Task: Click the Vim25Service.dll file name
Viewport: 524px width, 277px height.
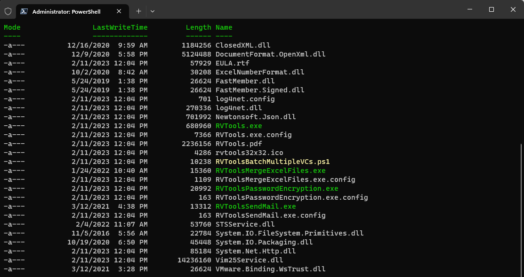Action: coord(250,260)
